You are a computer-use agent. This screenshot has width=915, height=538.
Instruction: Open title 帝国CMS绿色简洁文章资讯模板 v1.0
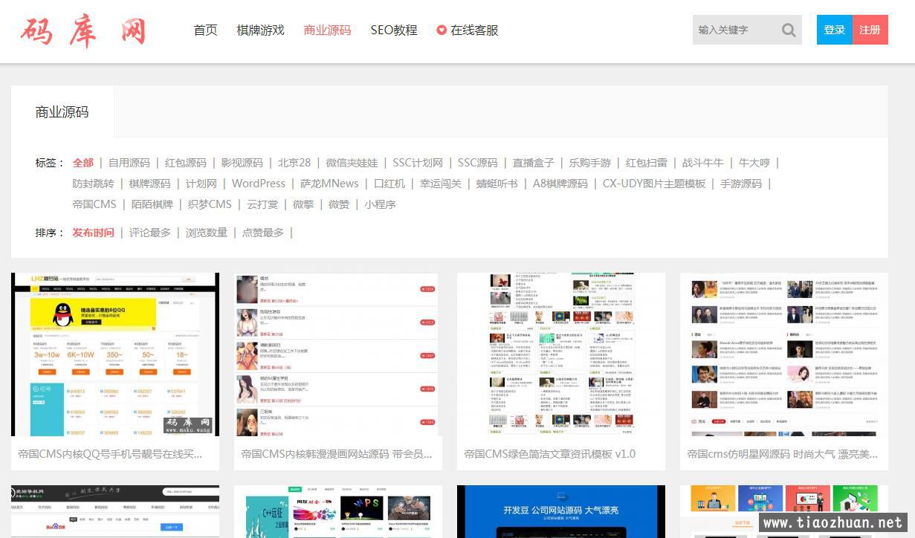[x=550, y=454]
